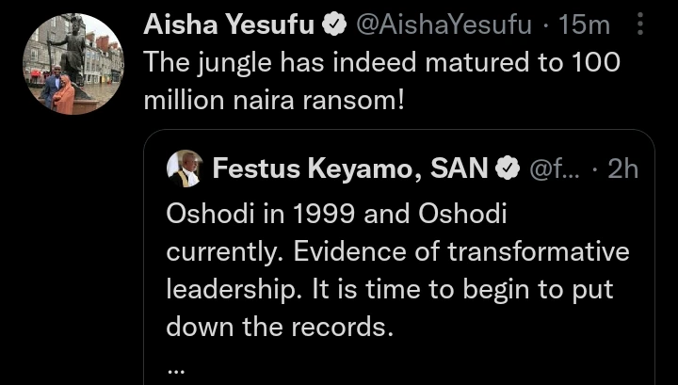Click 'leadership. It is time to begin' line
678x385 pixels.
(x=389, y=289)
